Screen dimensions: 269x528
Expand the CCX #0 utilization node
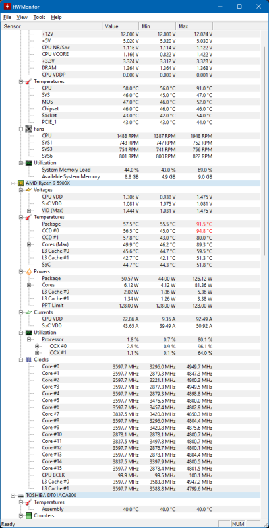[37, 346]
